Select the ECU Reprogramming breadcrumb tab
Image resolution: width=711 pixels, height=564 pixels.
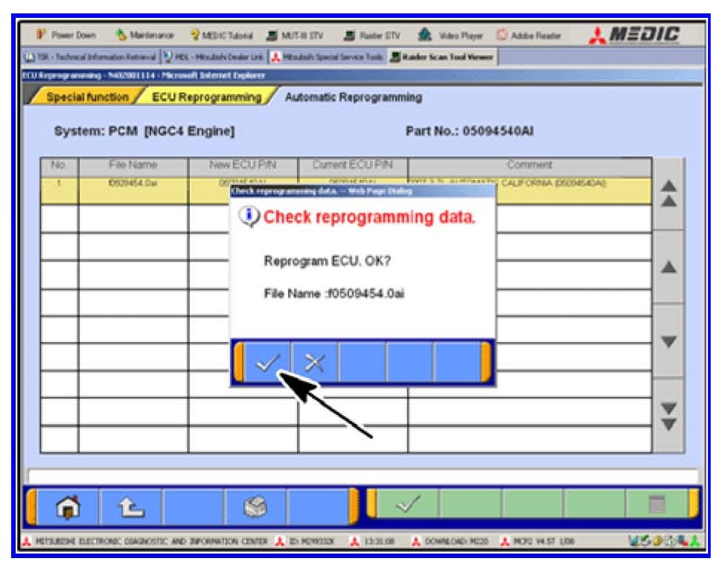206,97
